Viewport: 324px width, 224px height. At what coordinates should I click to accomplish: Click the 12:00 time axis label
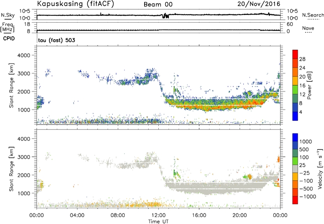[158, 216]
